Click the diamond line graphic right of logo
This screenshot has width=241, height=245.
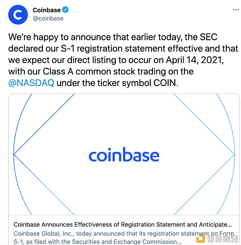click(x=204, y=154)
